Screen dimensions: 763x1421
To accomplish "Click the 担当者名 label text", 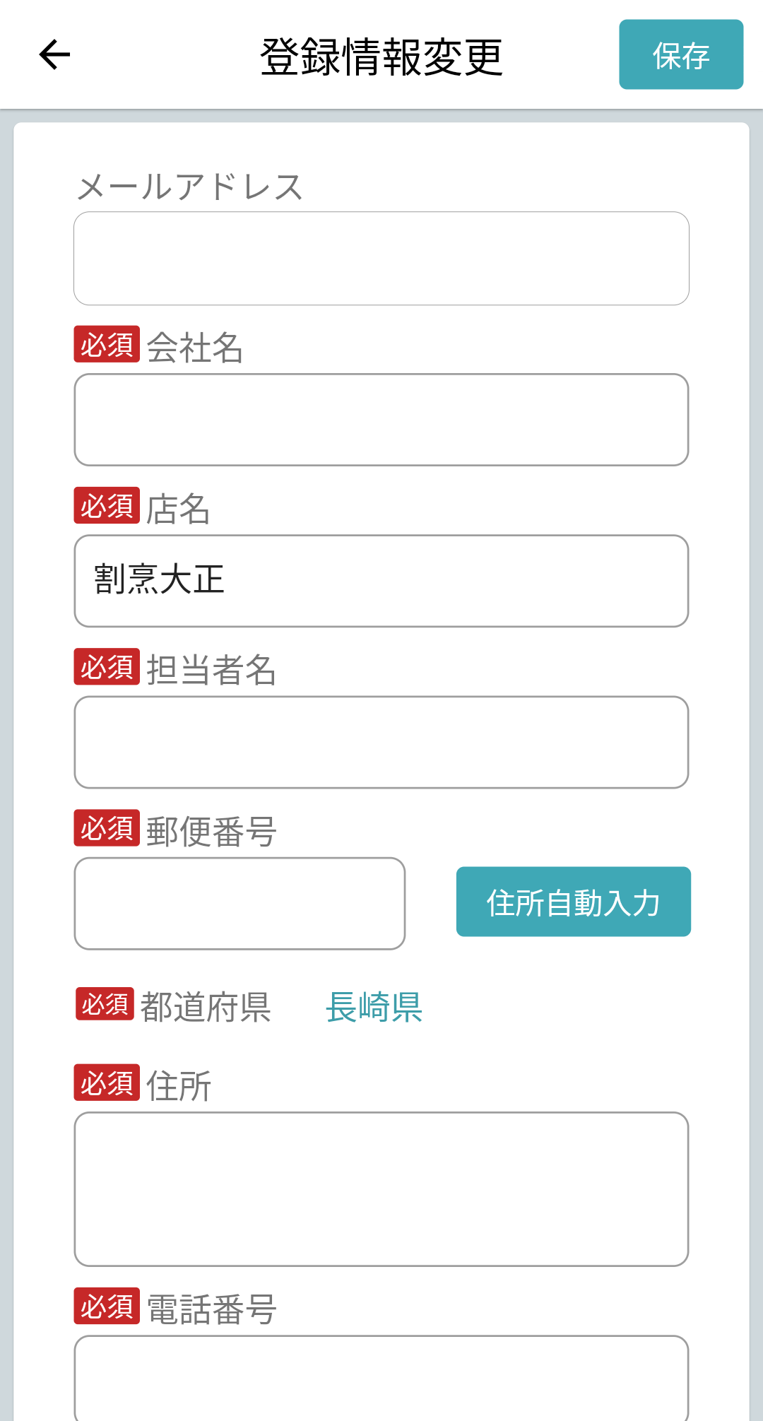I will pos(211,670).
